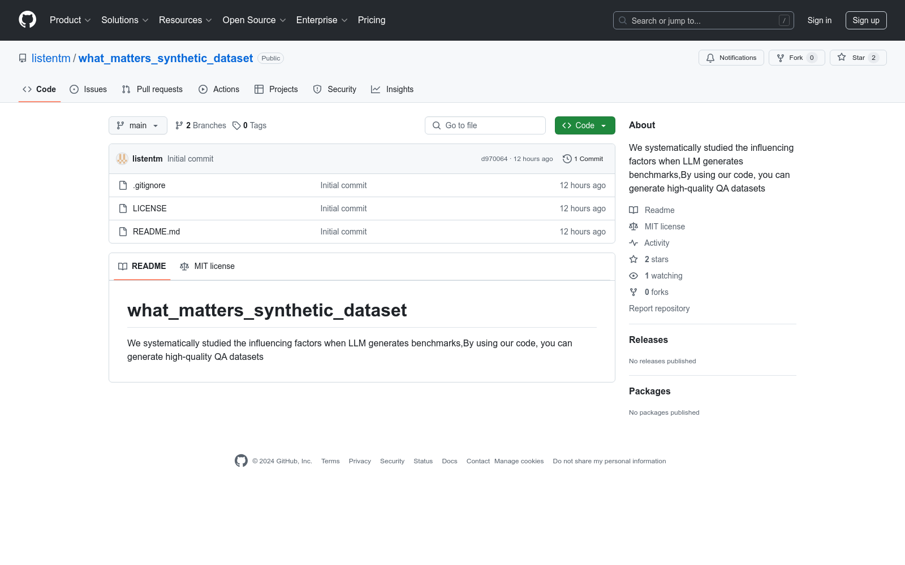Switch to the Code tab
This screenshot has height=565, width=905.
[40, 89]
